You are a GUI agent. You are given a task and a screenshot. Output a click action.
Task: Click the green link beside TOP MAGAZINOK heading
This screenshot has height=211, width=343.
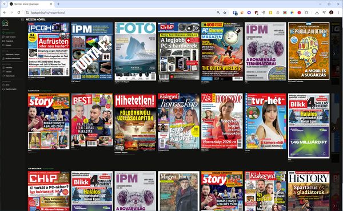point(48,168)
